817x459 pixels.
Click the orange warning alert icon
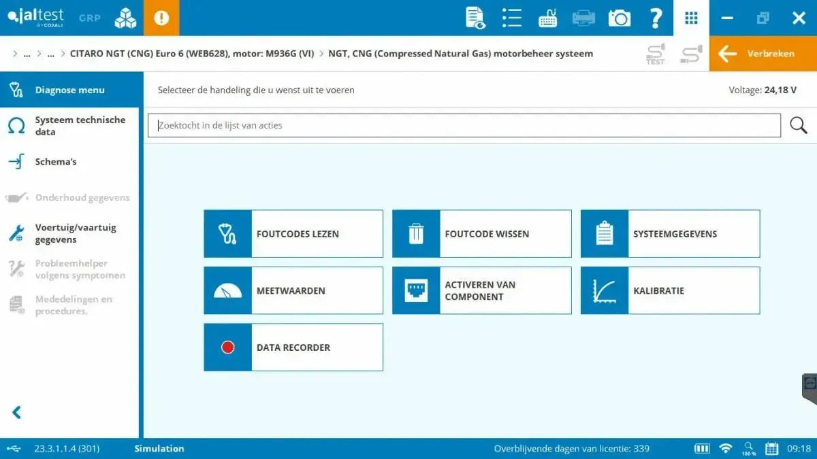click(161, 18)
